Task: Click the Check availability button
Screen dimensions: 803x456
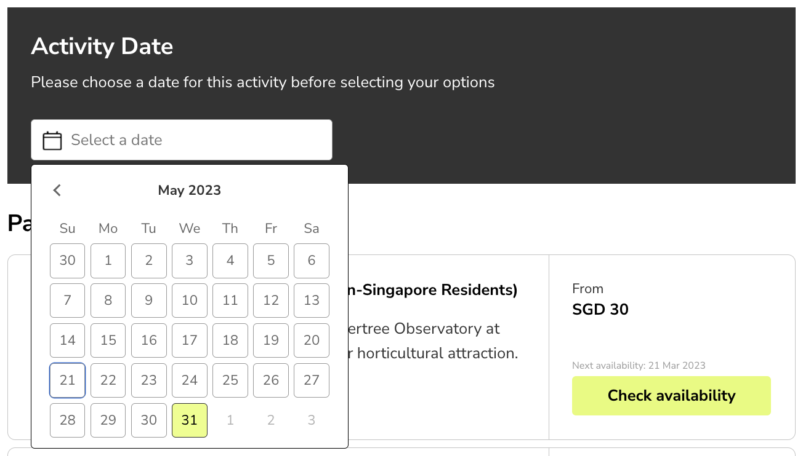Action: click(x=671, y=395)
